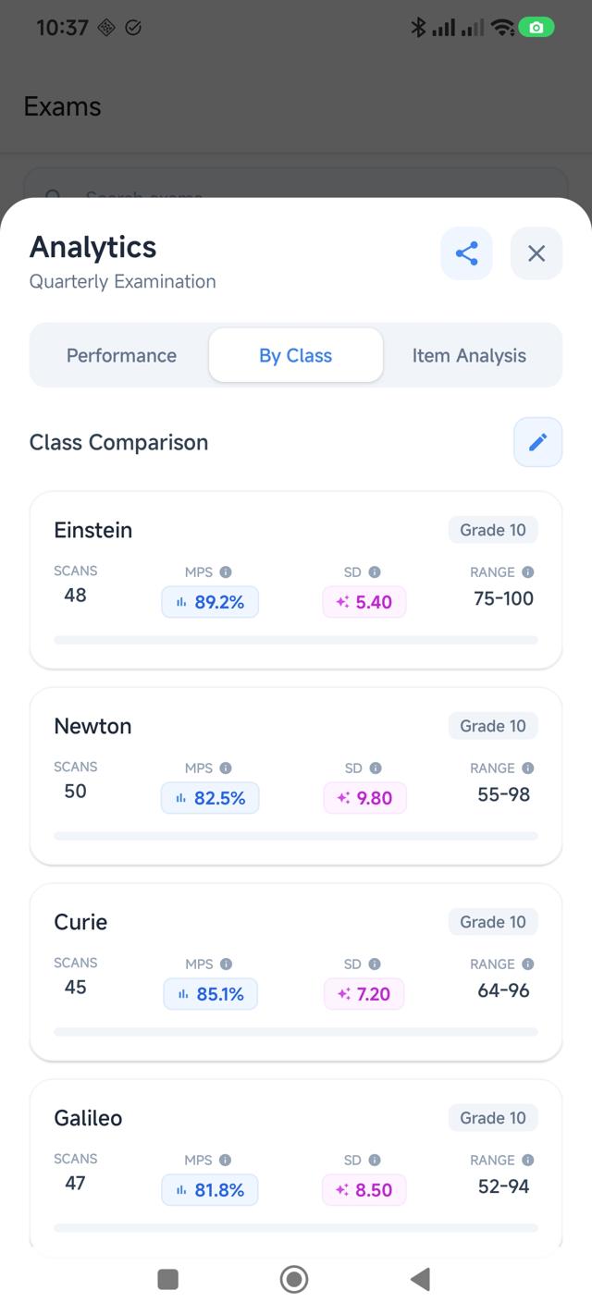
Task: Tap the sparkle icon in Einstein's SD badge
Action: pyautogui.click(x=343, y=601)
